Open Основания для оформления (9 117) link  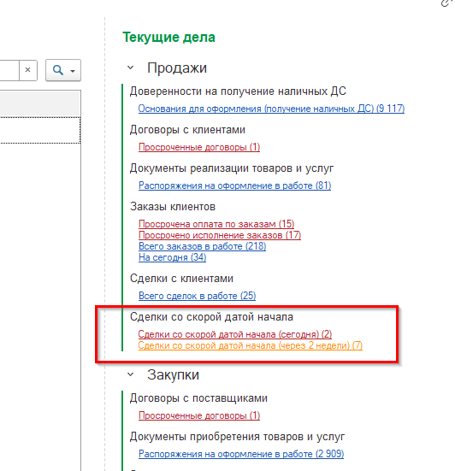[x=271, y=109]
